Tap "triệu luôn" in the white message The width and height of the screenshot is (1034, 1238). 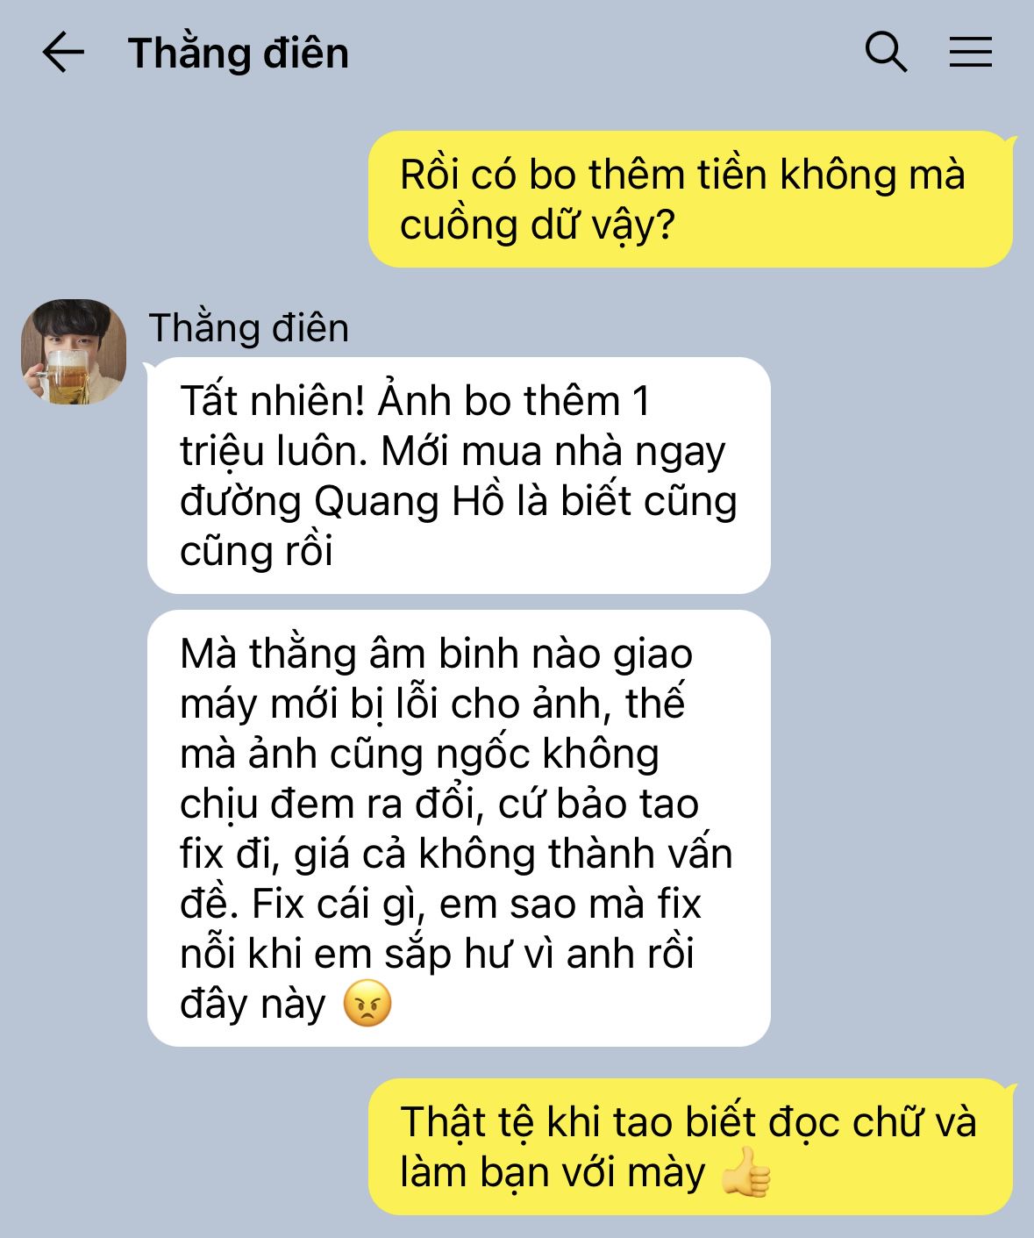(274, 451)
